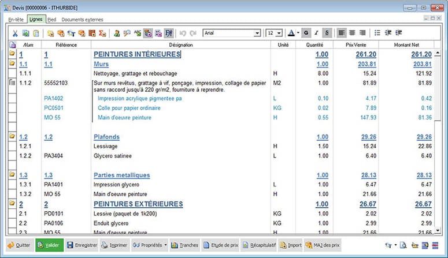Viewport: 448px width, 258px height.
Task: Click the vertical scrollbar down arrow
Action: [438, 230]
